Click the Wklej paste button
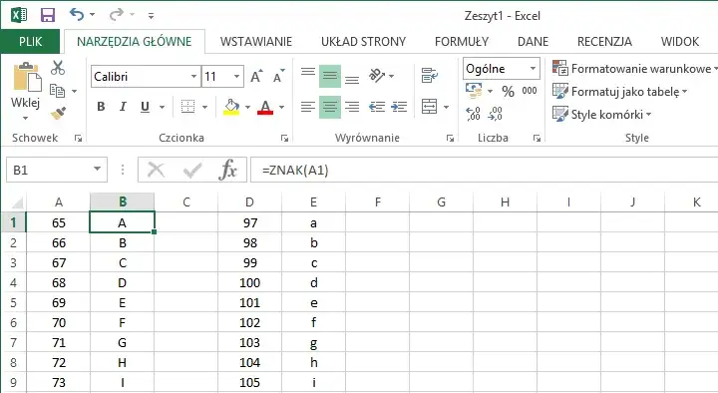 click(26, 84)
